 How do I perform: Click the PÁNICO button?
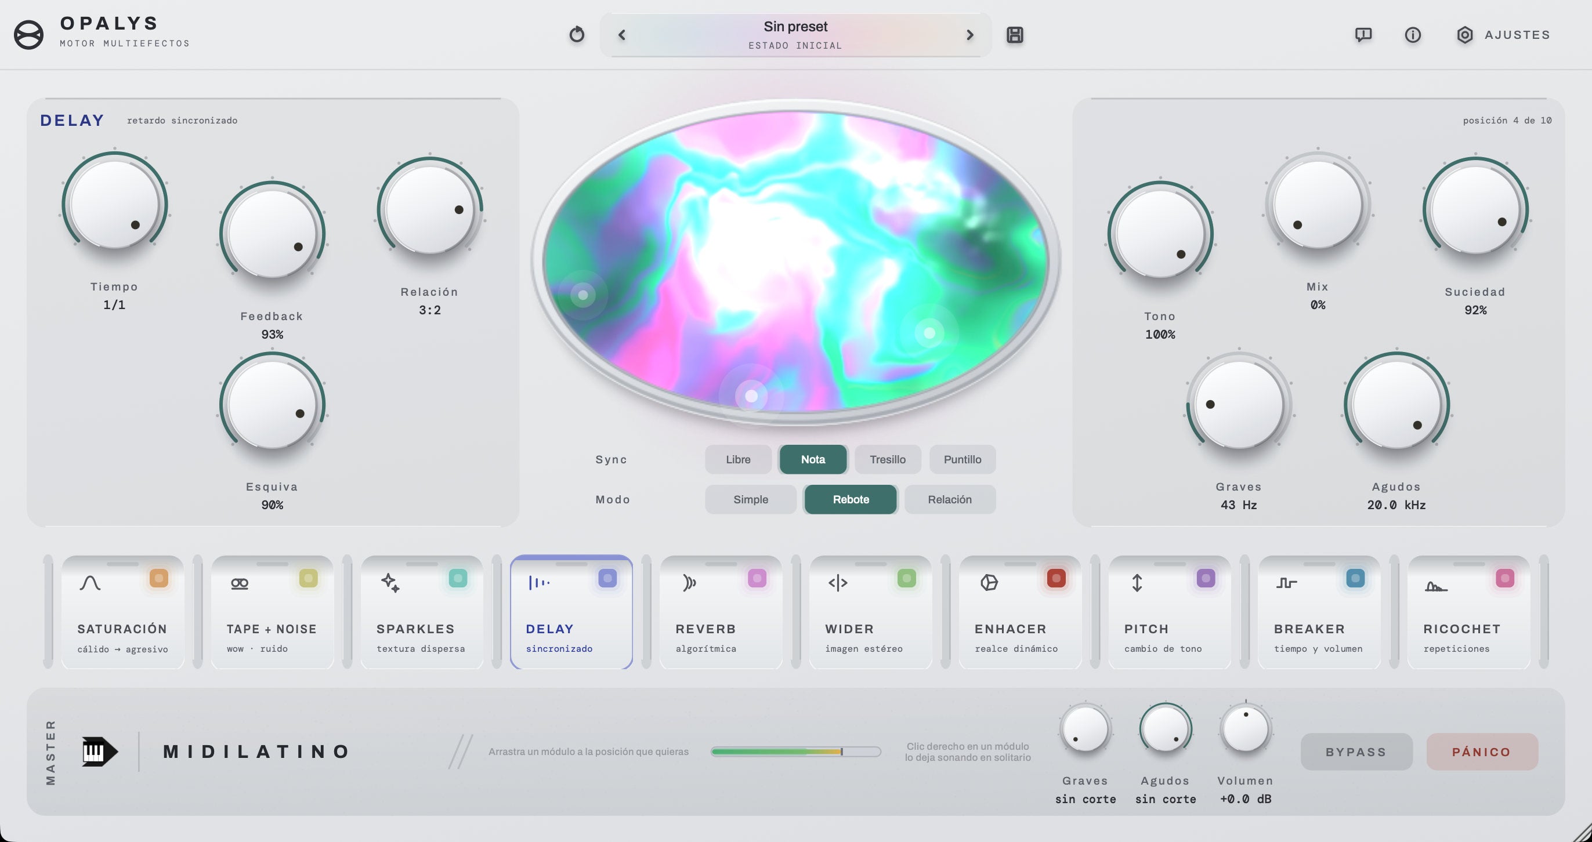coord(1482,752)
